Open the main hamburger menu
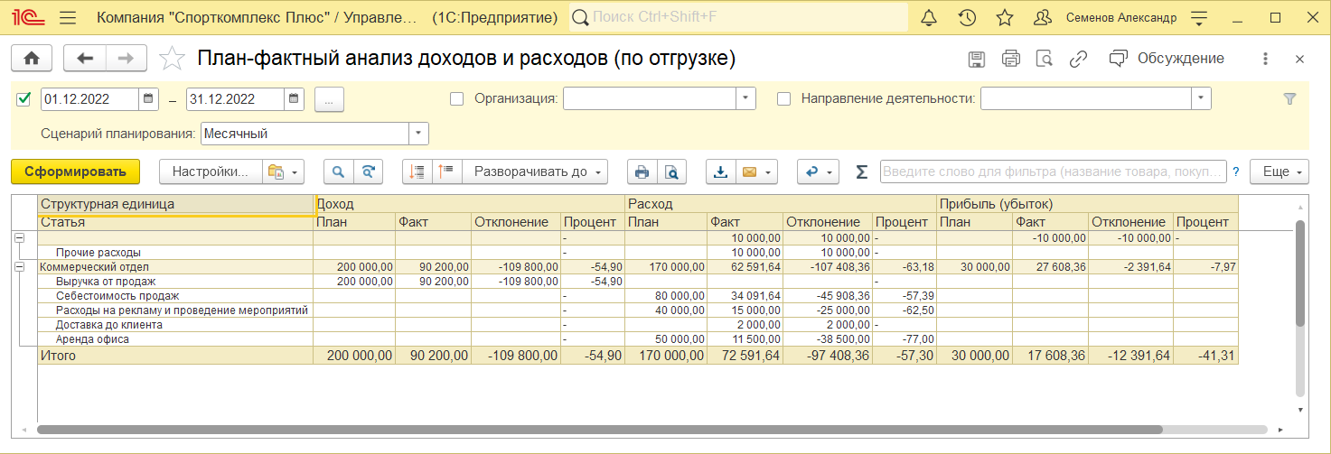Image resolution: width=1331 pixels, height=454 pixels. click(x=67, y=18)
